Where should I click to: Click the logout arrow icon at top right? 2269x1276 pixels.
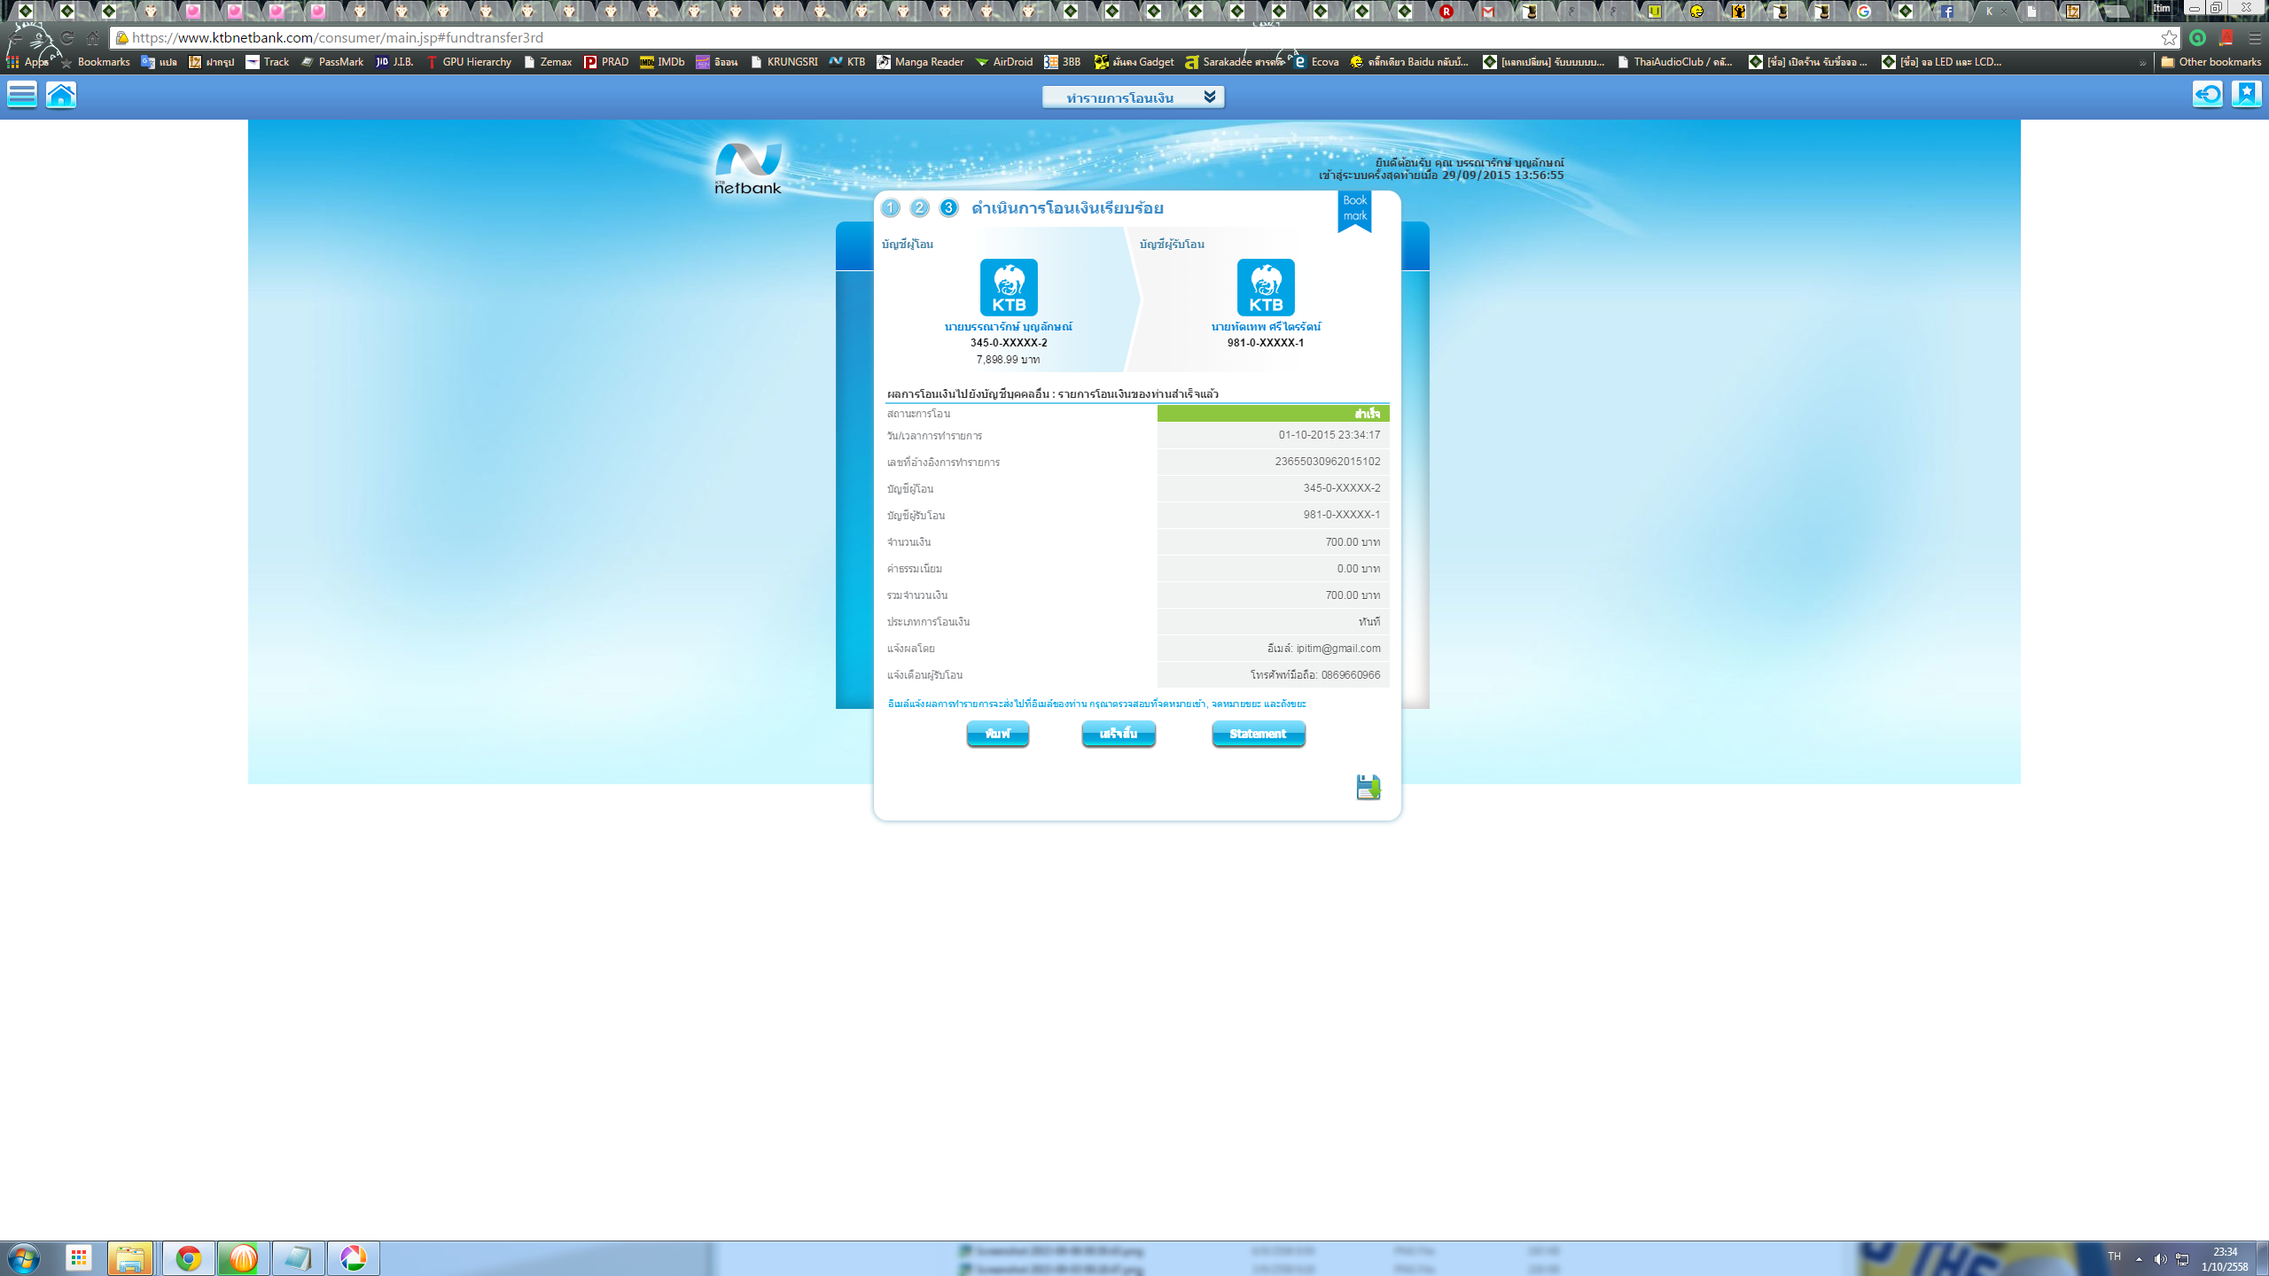pyautogui.click(x=2207, y=94)
